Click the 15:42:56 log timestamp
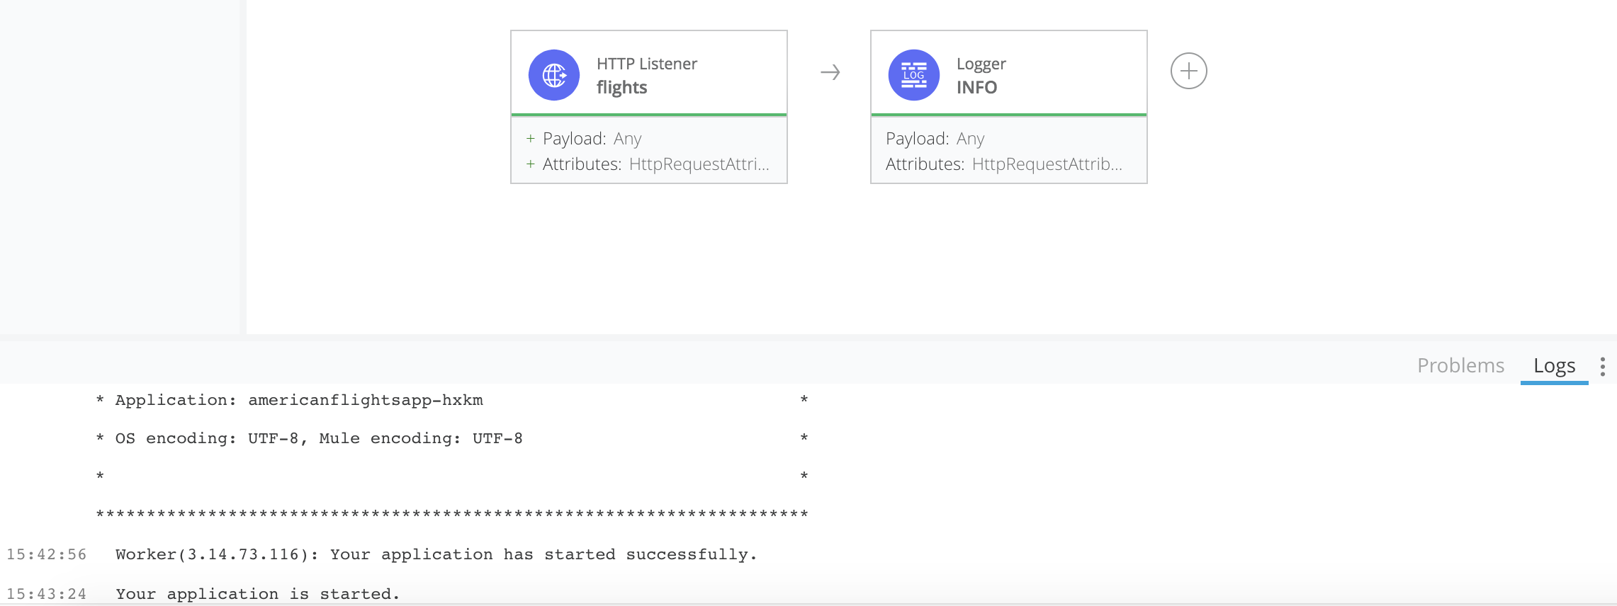The width and height of the screenshot is (1617, 606). (47, 554)
